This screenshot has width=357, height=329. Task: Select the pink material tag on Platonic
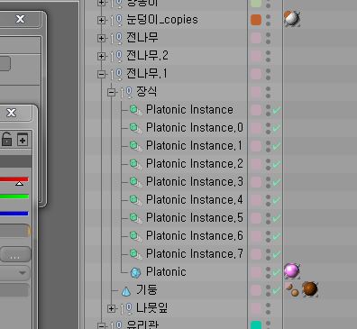pos(292,270)
